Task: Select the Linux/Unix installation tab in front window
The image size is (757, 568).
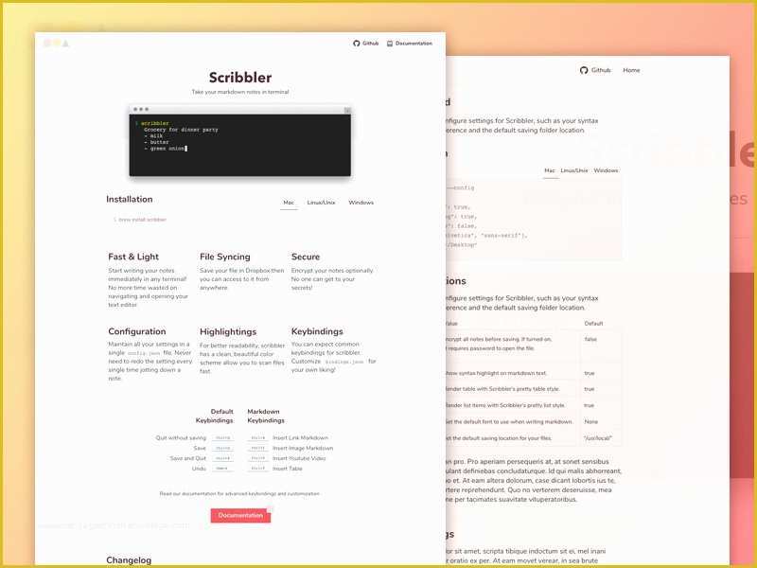Action: tap(321, 203)
